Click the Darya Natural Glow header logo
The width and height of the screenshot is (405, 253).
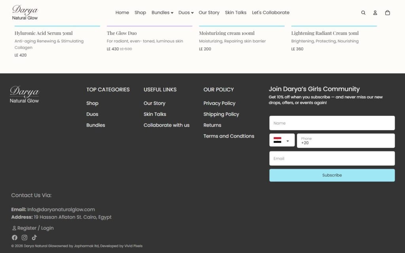[x=25, y=12]
